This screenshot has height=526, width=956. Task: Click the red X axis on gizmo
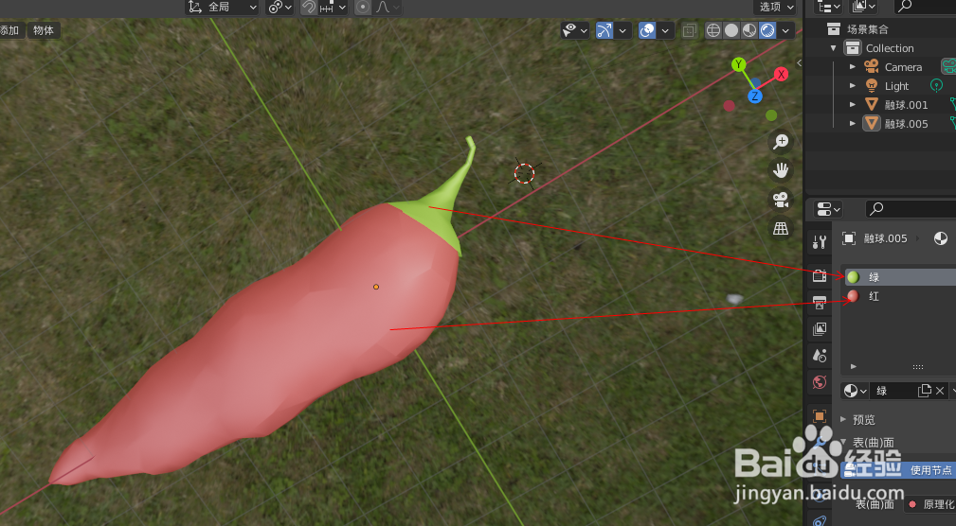tap(781, 75)
